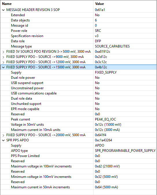This screenshot has height=195, width=157.
Task: Click the 0x64 (5000 mA) value
Action: (x=106, y=187)
